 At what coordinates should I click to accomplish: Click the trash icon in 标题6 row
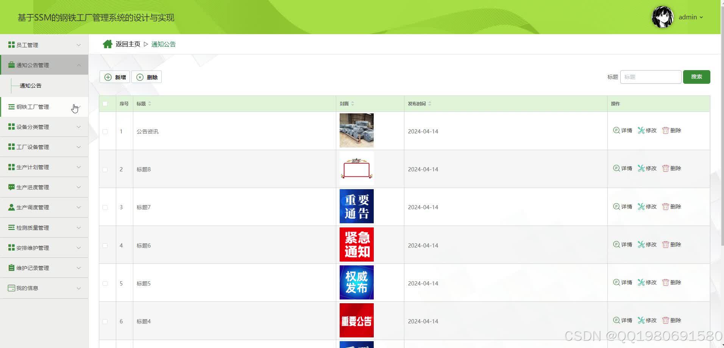(665, 245)
